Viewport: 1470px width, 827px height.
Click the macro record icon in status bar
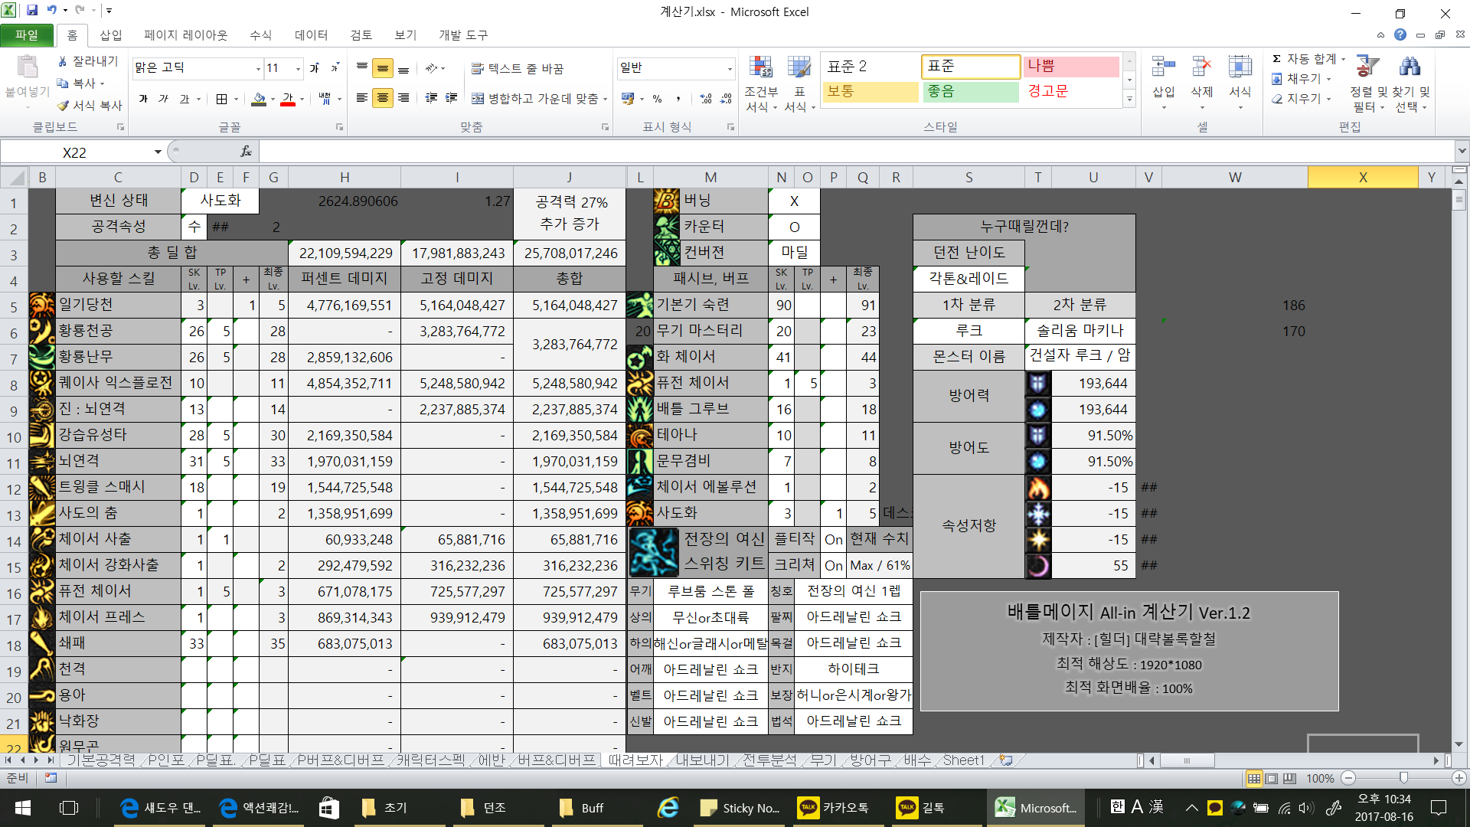(51, 778)
